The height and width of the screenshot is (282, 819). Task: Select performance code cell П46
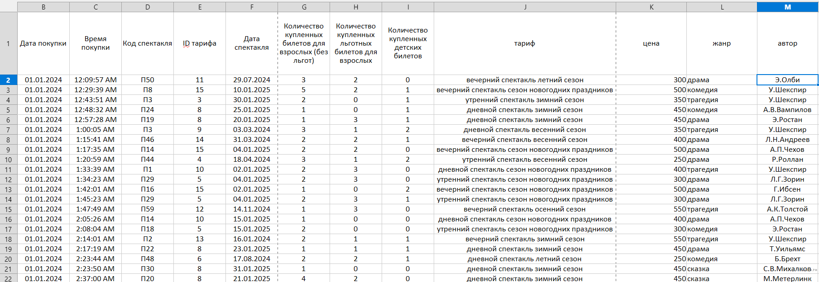tap(147, 140)
